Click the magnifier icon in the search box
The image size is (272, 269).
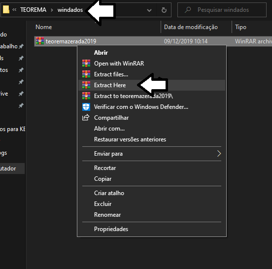(x=188, y=10)
